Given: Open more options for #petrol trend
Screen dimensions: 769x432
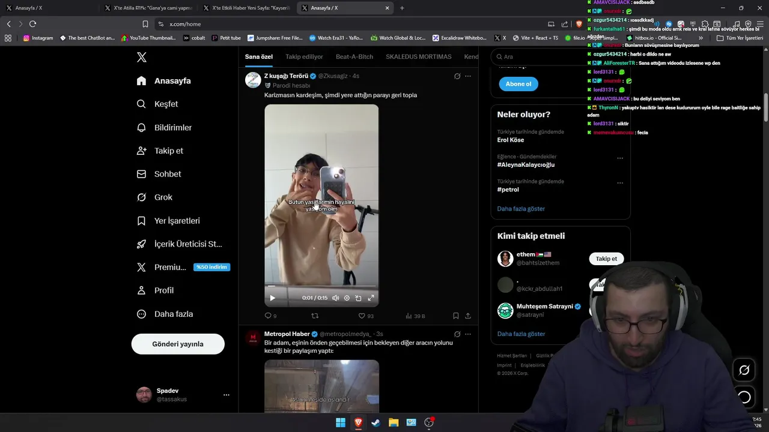Looking at the screenshot, I should (x=620, y=183).
